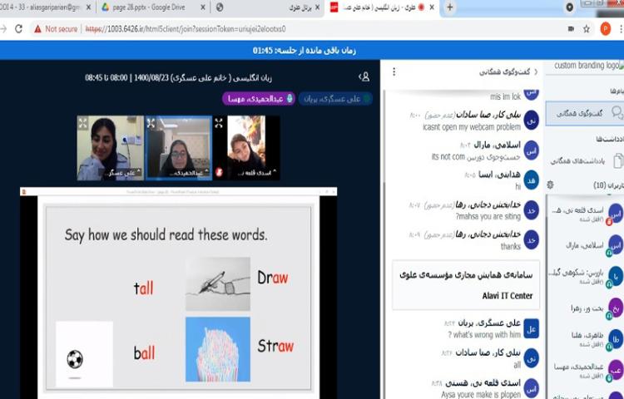Open chat options three-dot menu
This screenshot has height=399, width=624.
(394, 72)
